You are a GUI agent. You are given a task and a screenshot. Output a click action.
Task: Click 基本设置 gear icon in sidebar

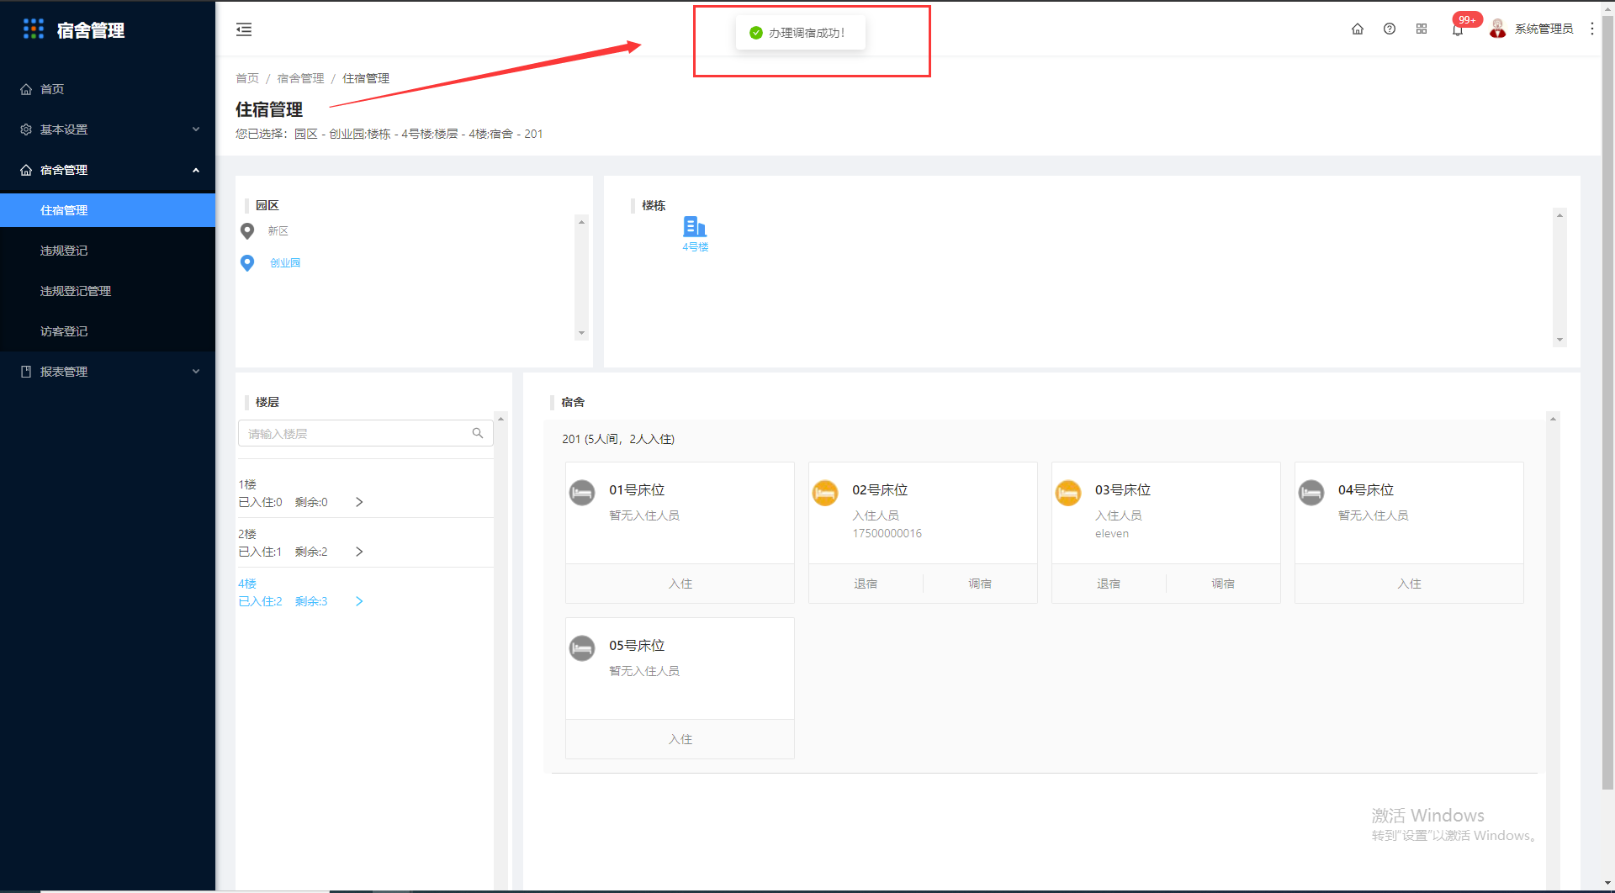pos(26,129)
